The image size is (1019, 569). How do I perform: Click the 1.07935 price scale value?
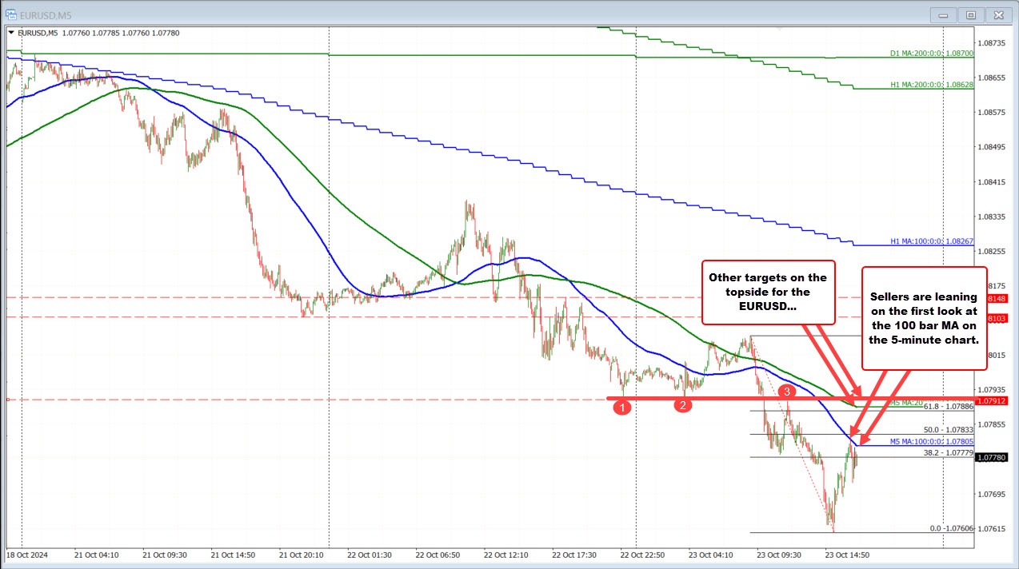pos(993,390)
